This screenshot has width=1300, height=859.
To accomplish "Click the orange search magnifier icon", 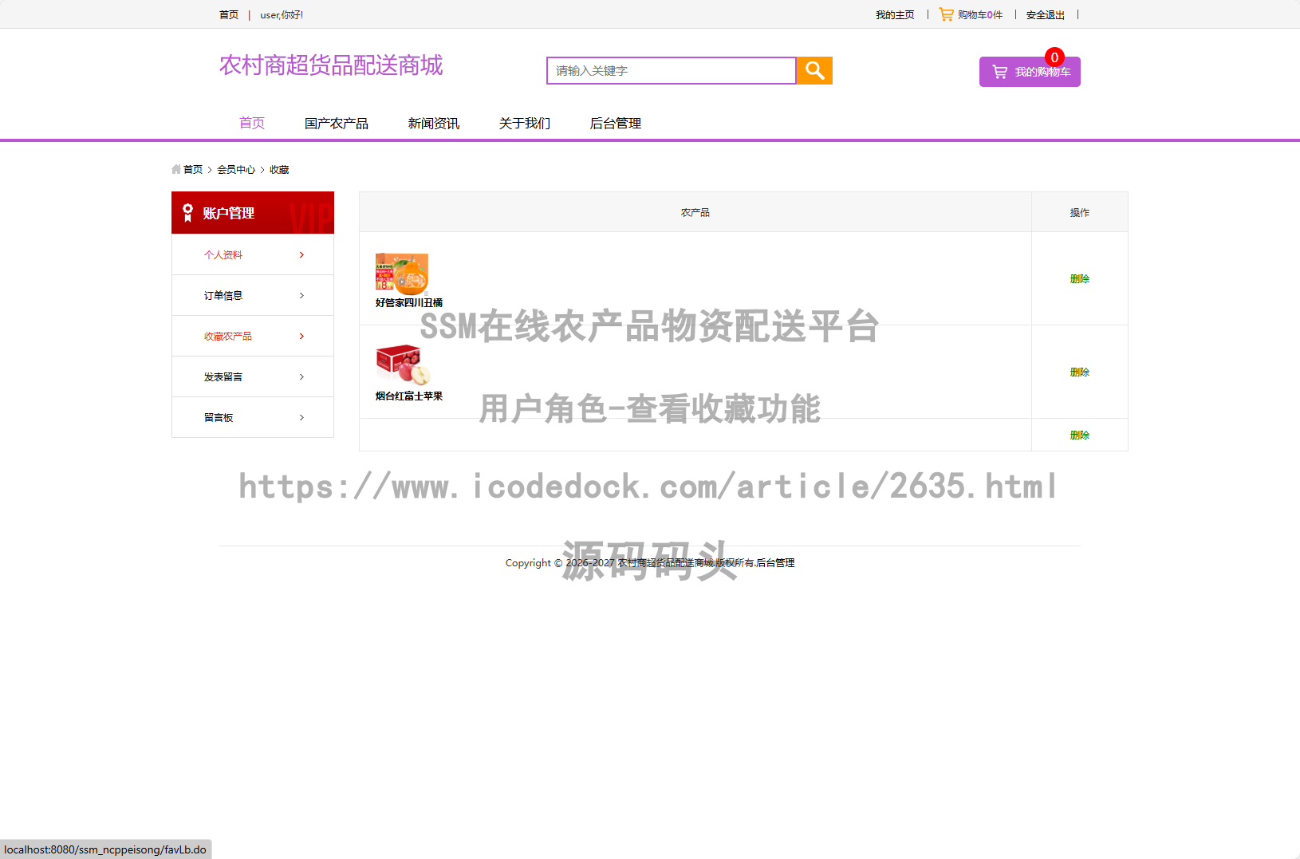I will (813, 70).
